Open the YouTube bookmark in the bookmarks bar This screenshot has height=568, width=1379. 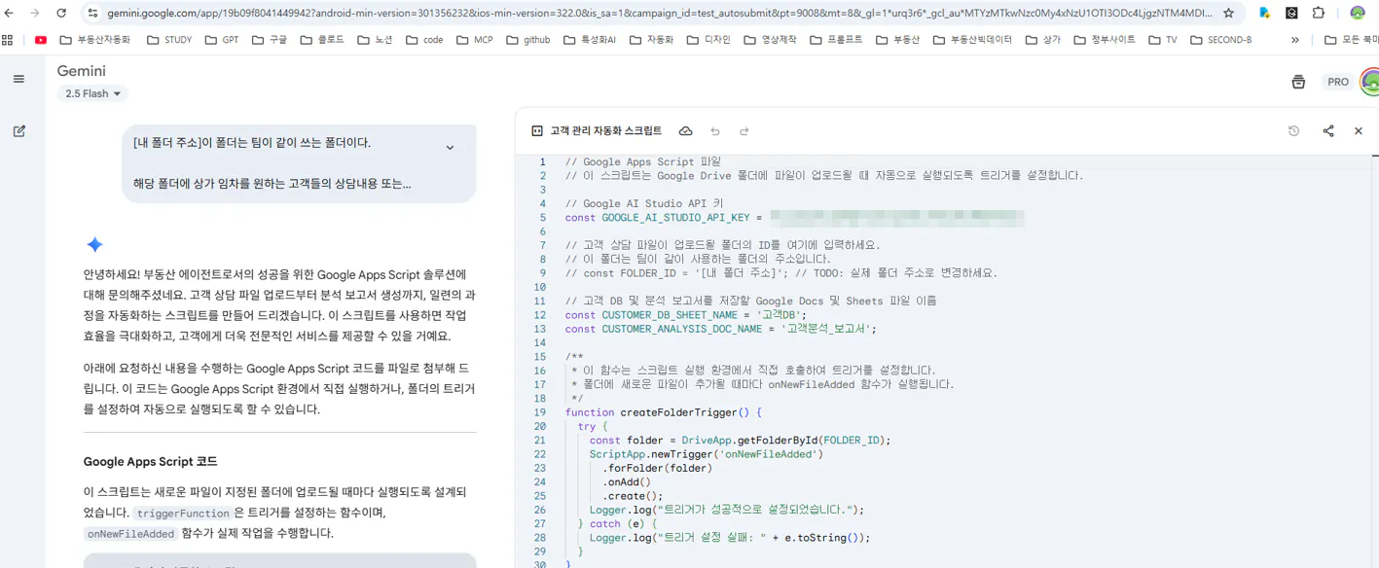(x=39, y=40)
